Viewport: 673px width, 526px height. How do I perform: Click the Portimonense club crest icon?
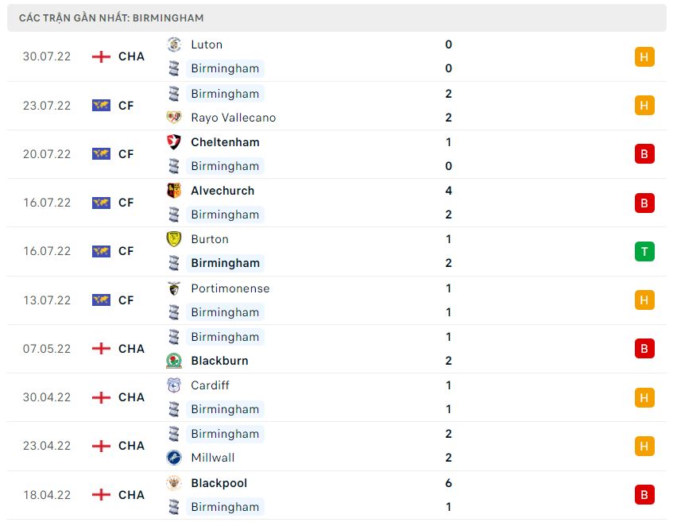click(x=174, y=288)
